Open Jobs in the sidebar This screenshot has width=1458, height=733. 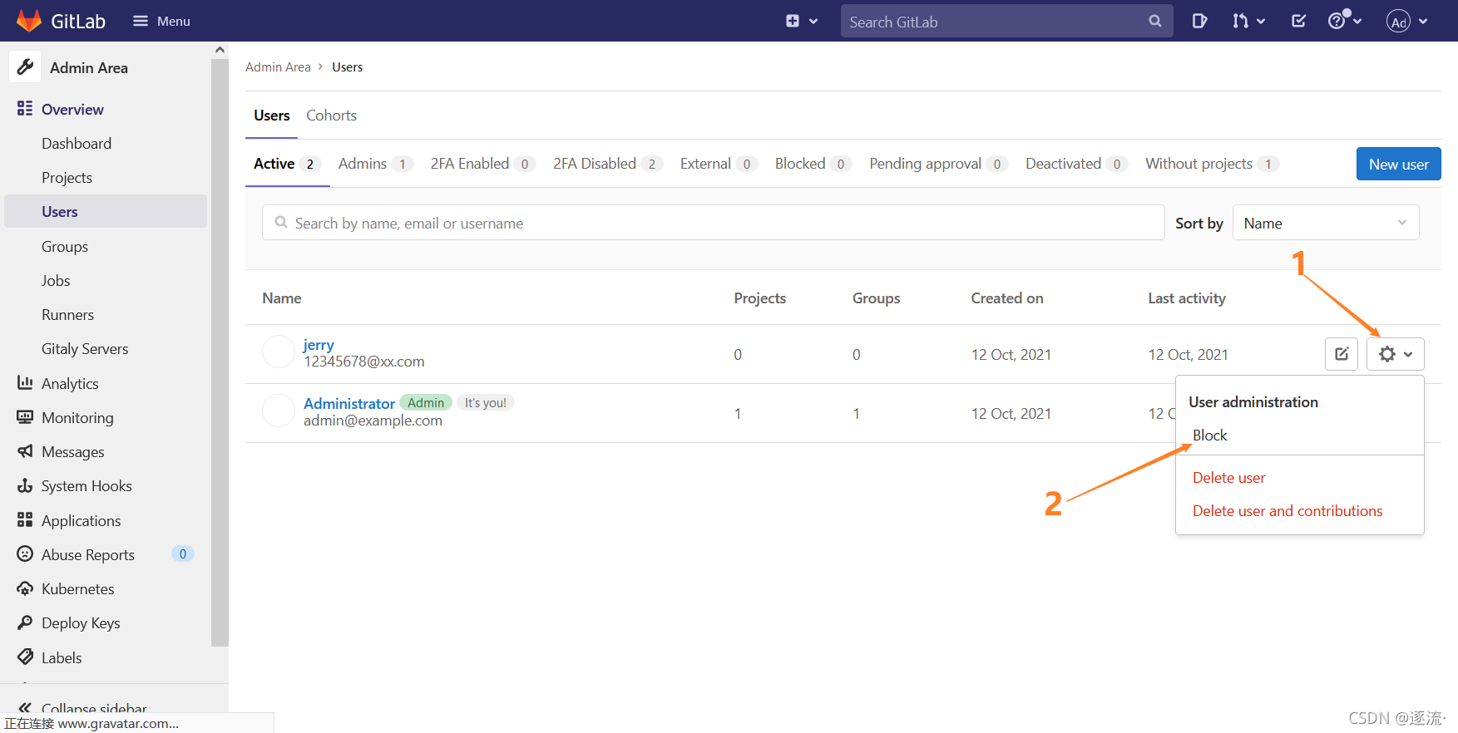pos(56,281)
